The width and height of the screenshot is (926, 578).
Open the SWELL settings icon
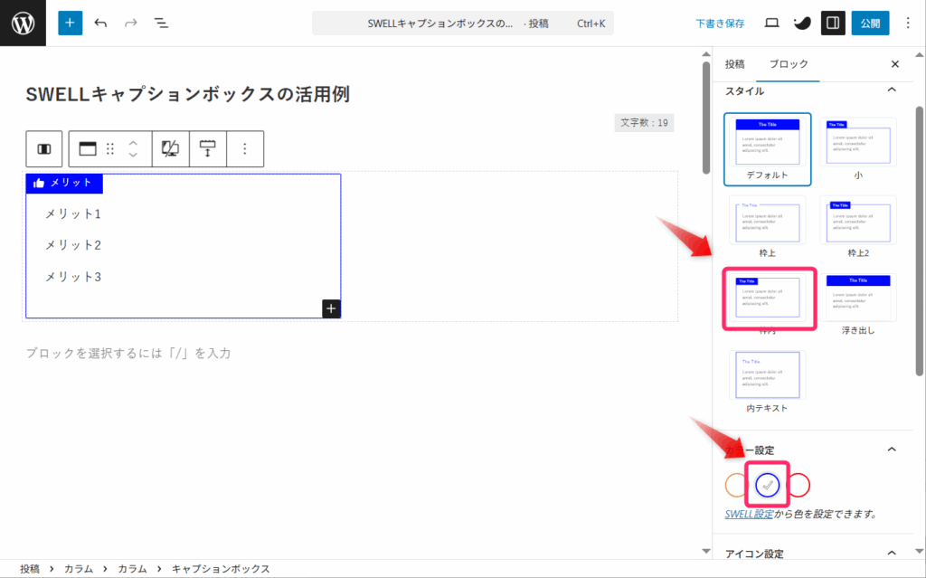pos(802,23)
